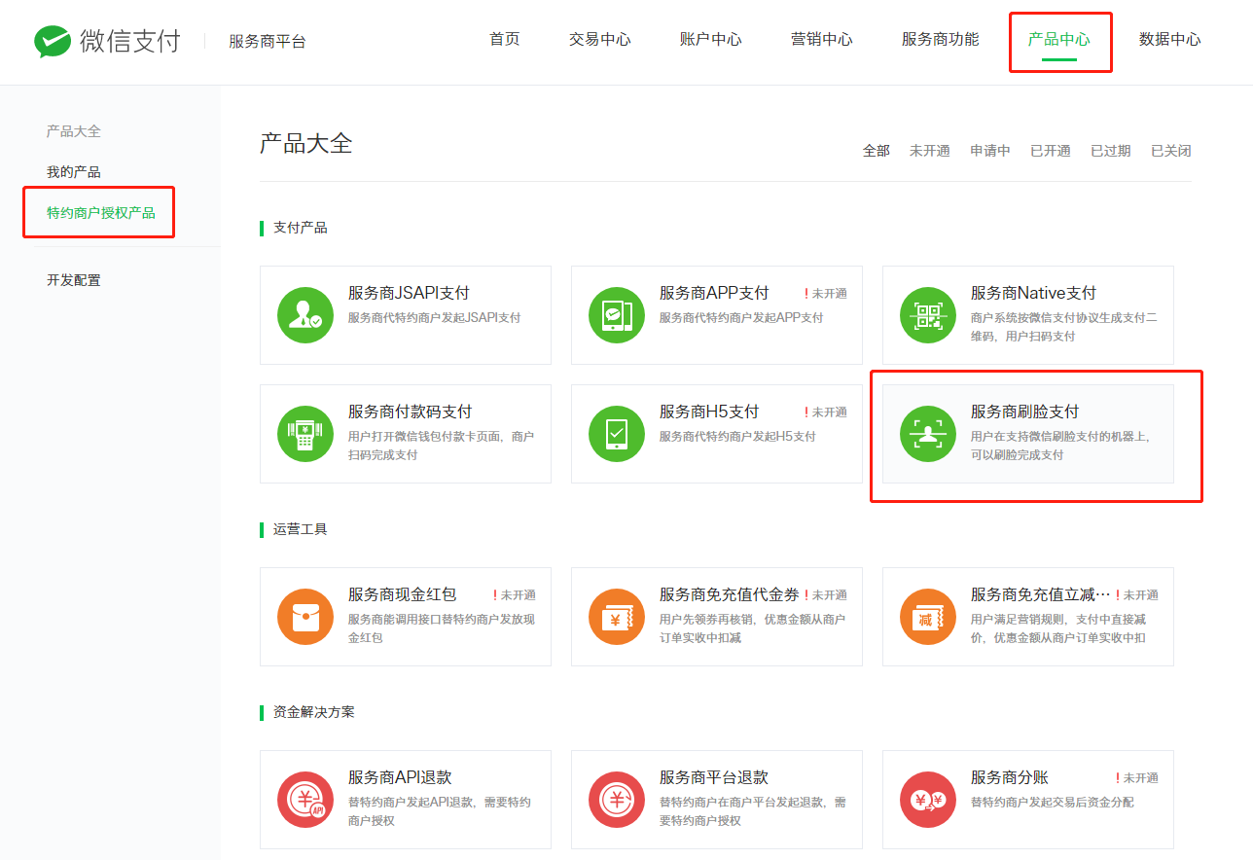Filter products by 已开通 status
Image resolution: width=1253 pixels, height=860 pixels.
coord(1051,151)
